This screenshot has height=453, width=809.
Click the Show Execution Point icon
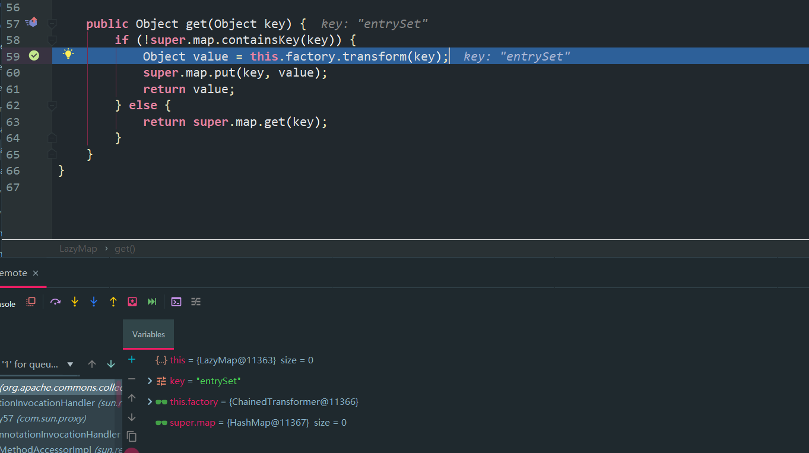pos(31,302)
